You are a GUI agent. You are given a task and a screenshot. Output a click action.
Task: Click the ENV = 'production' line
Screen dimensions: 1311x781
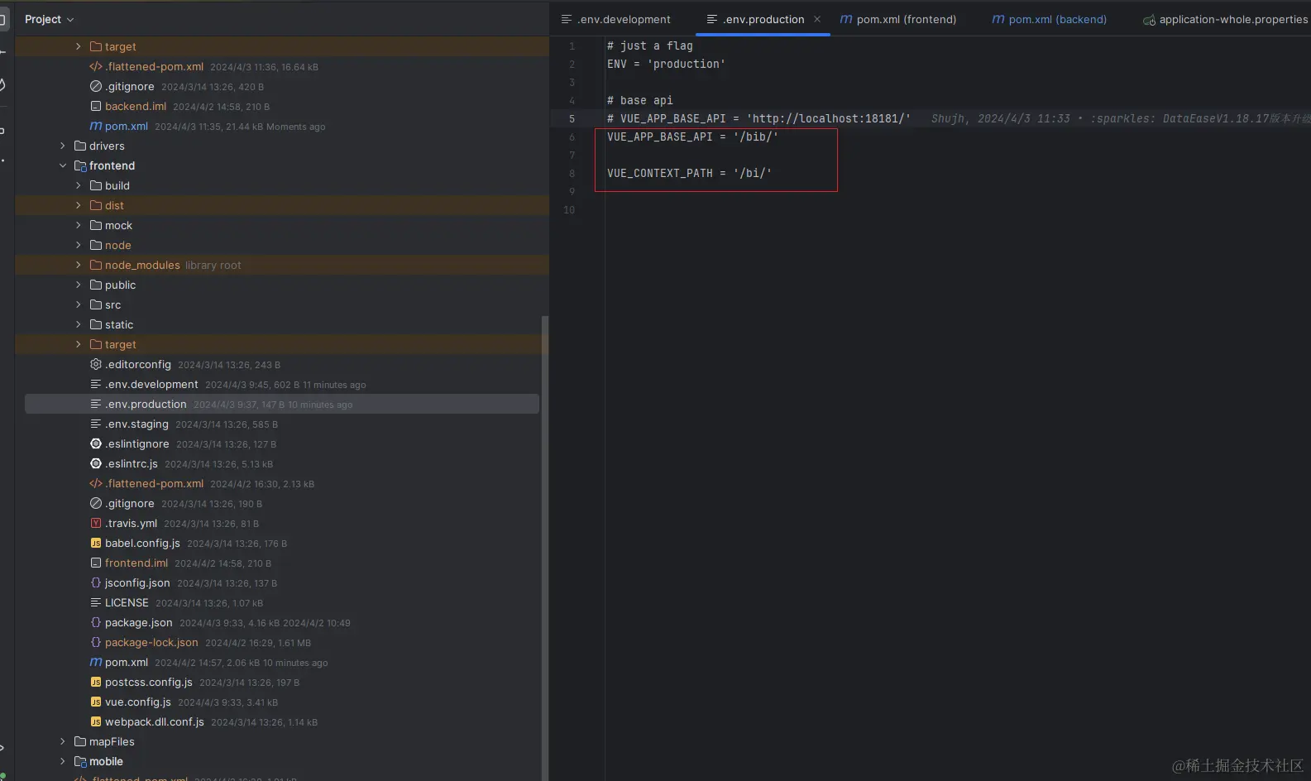666,64
